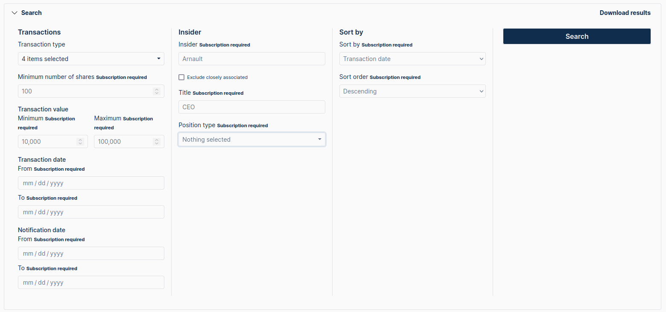Image resolution: width=666 pixels, height=312 pixels.
Task: Click the Minimum value stepper arrows
Action: pos(80,142)
